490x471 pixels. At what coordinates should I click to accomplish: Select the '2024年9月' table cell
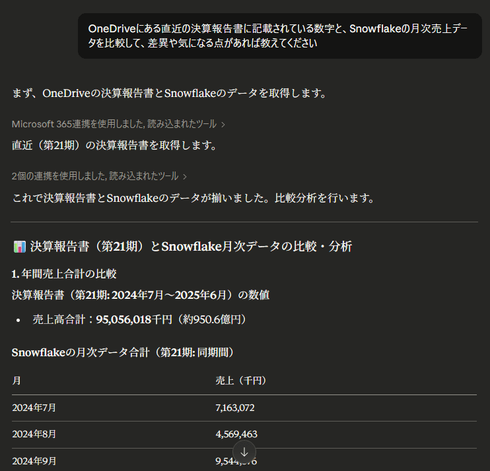point(34,460)
